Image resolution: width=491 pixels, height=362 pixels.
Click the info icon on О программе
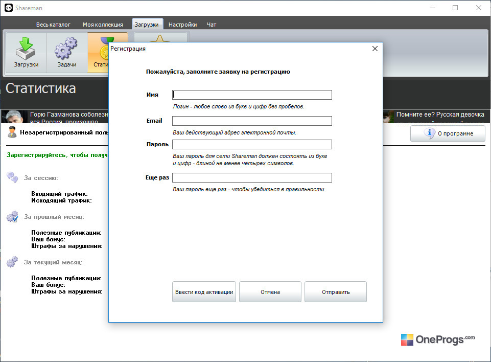[x=429, y=133]
